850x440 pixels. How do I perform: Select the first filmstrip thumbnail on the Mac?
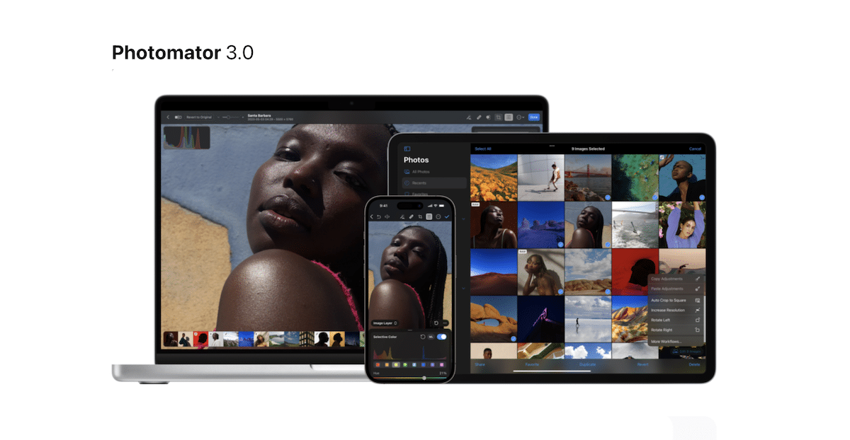click(x=171, y=340)
